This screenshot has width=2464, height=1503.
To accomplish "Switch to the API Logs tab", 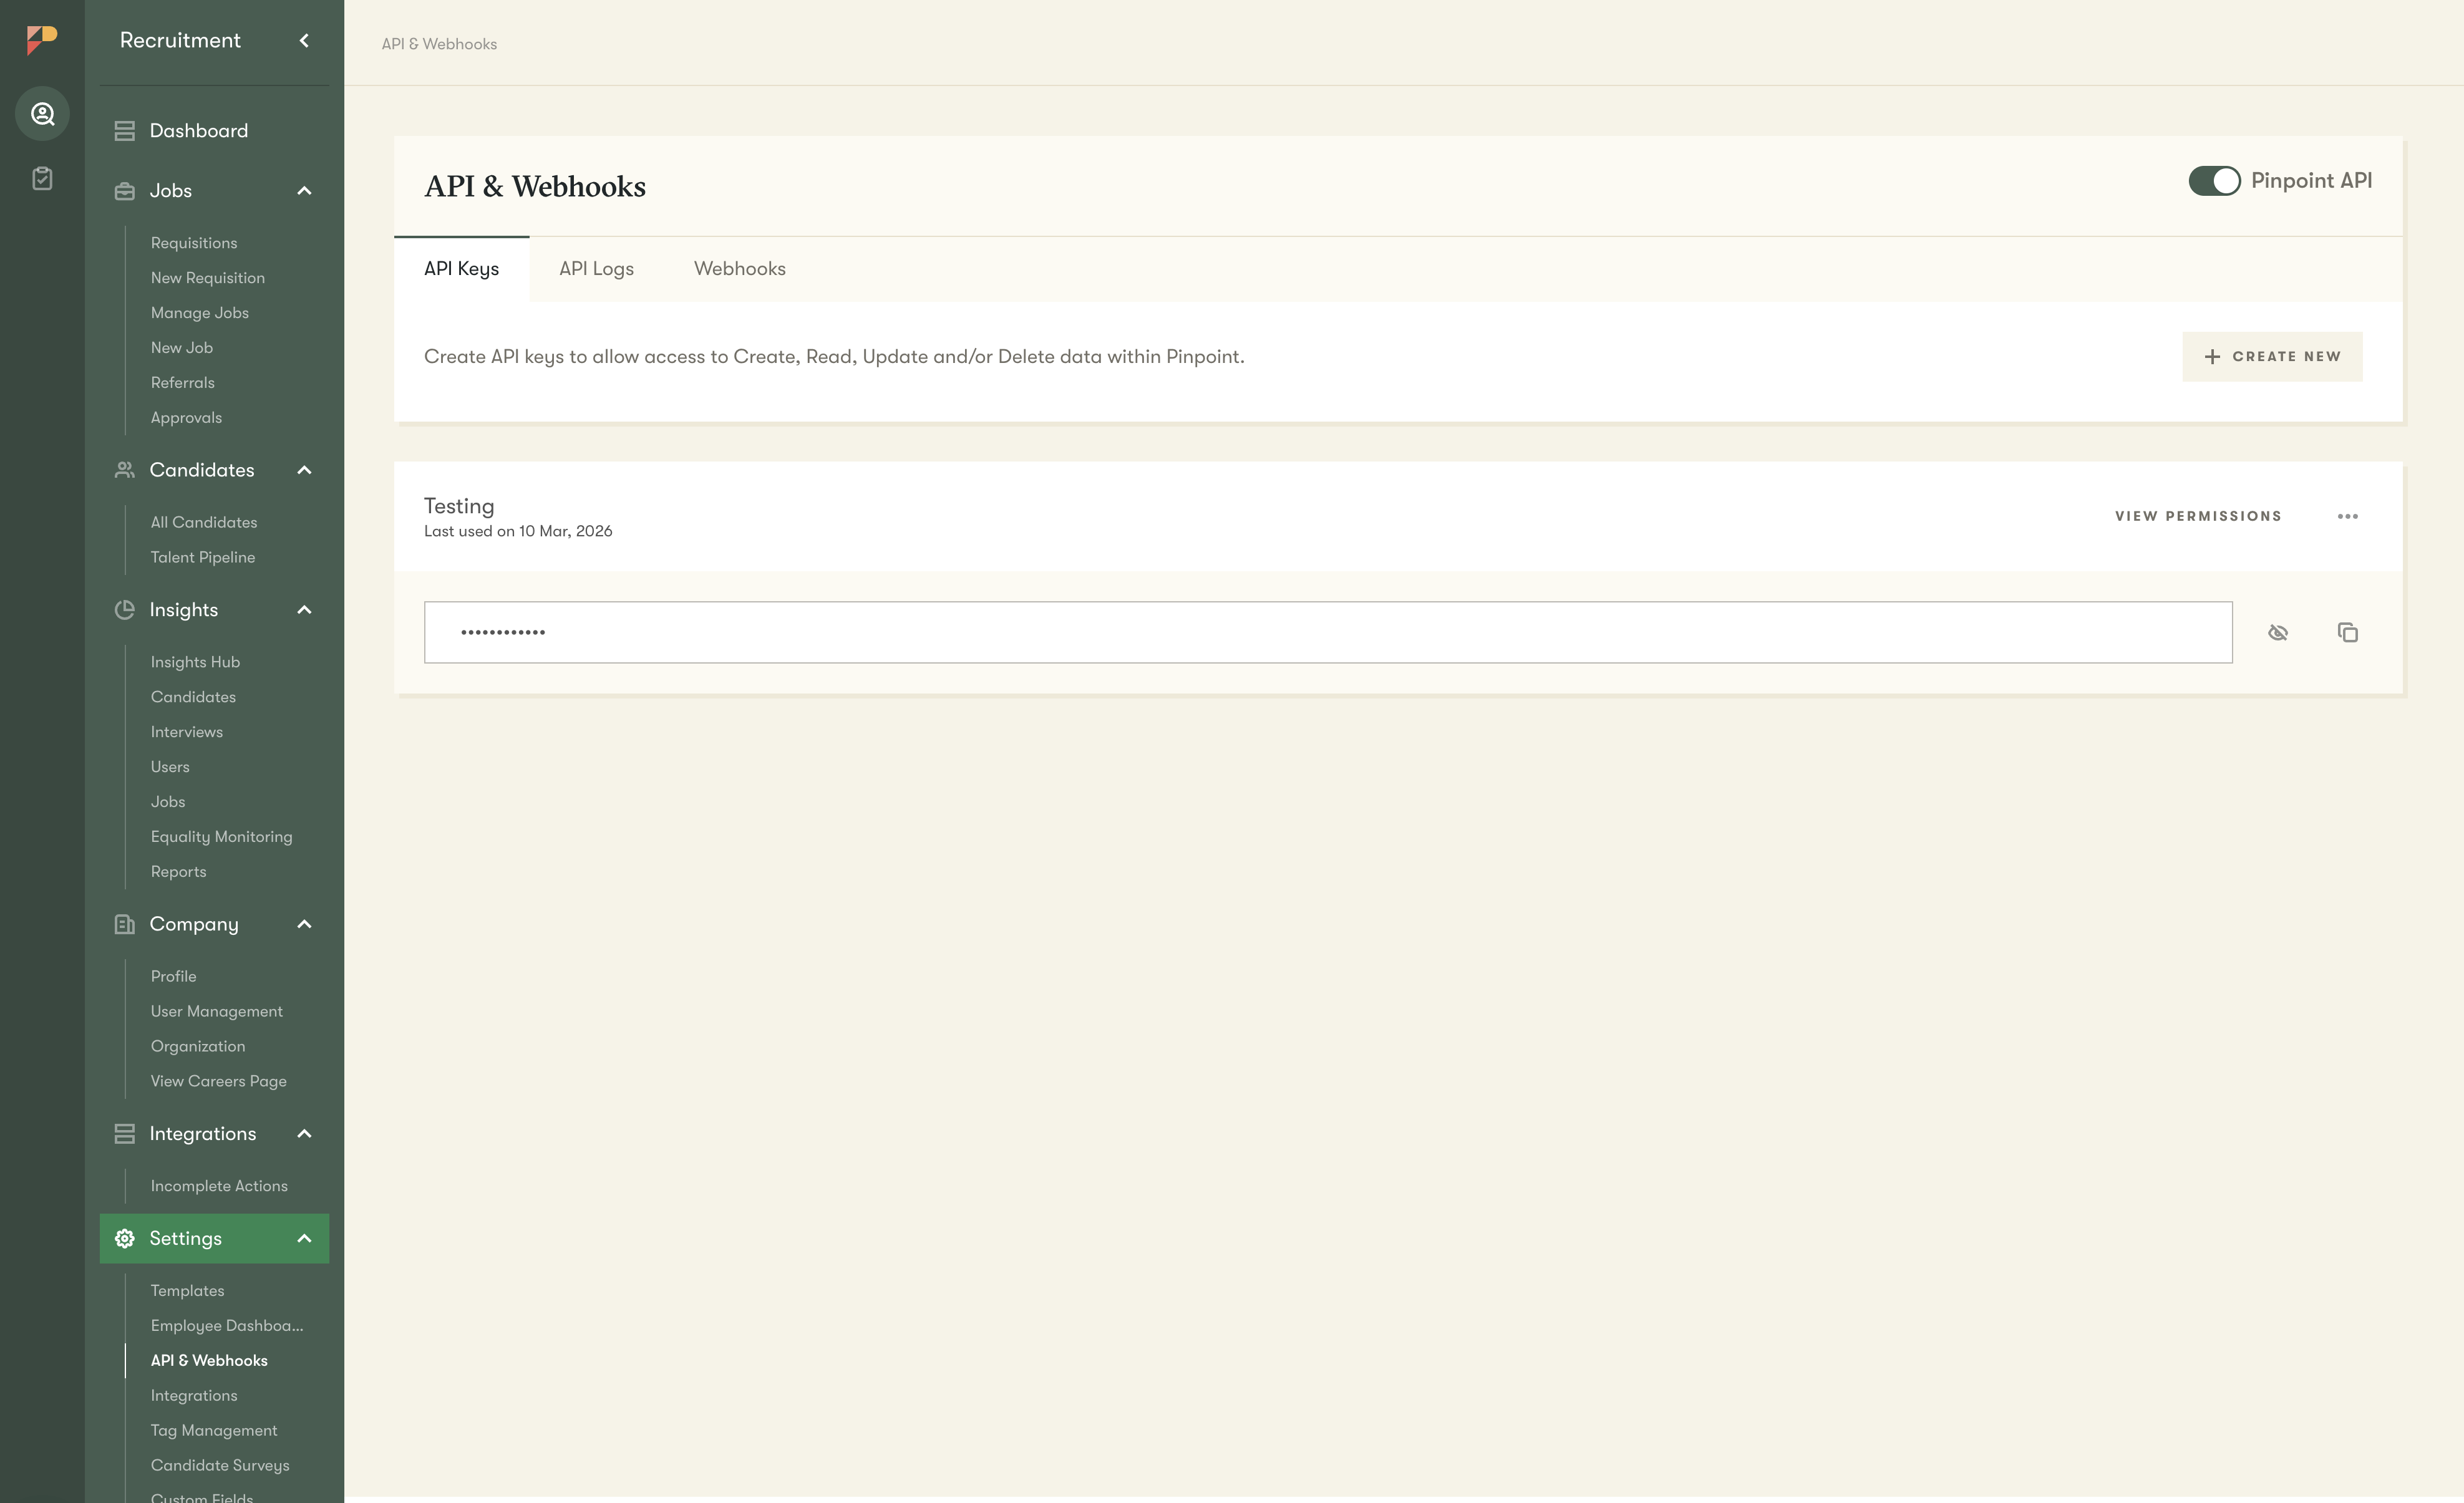I will point(596,269).
